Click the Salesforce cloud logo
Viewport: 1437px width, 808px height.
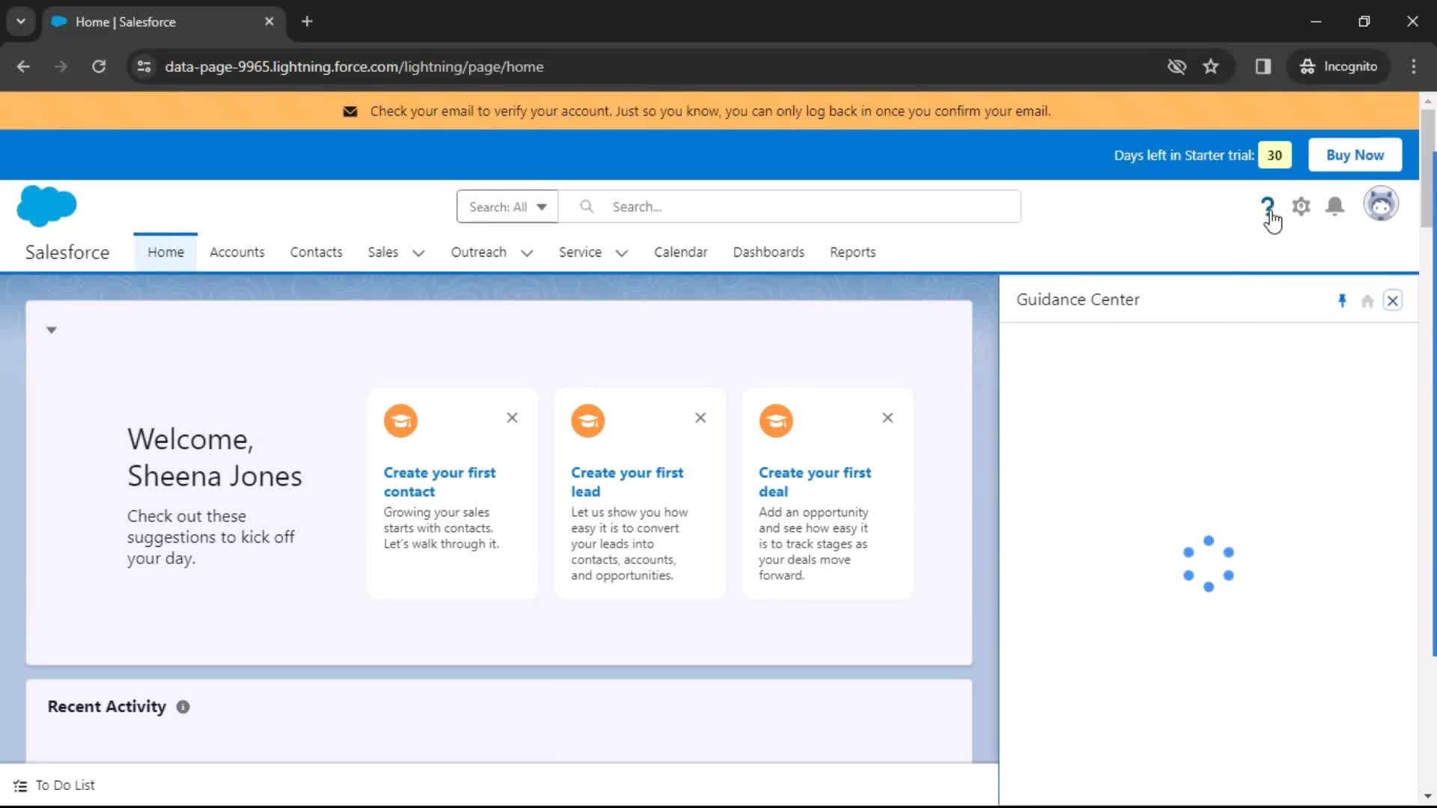[46, 206]
